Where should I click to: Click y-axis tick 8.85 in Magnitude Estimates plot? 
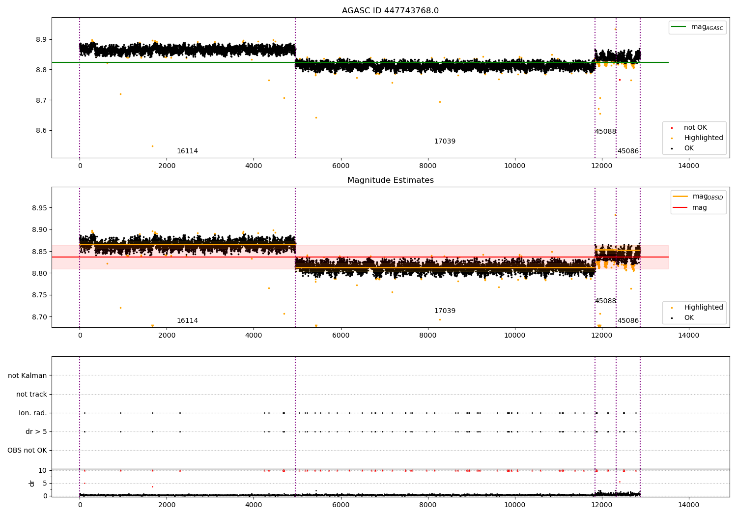point(39,252)
